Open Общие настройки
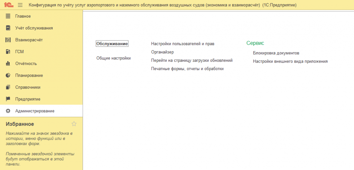This screenshot has height=170, width=354. point(113,58)
